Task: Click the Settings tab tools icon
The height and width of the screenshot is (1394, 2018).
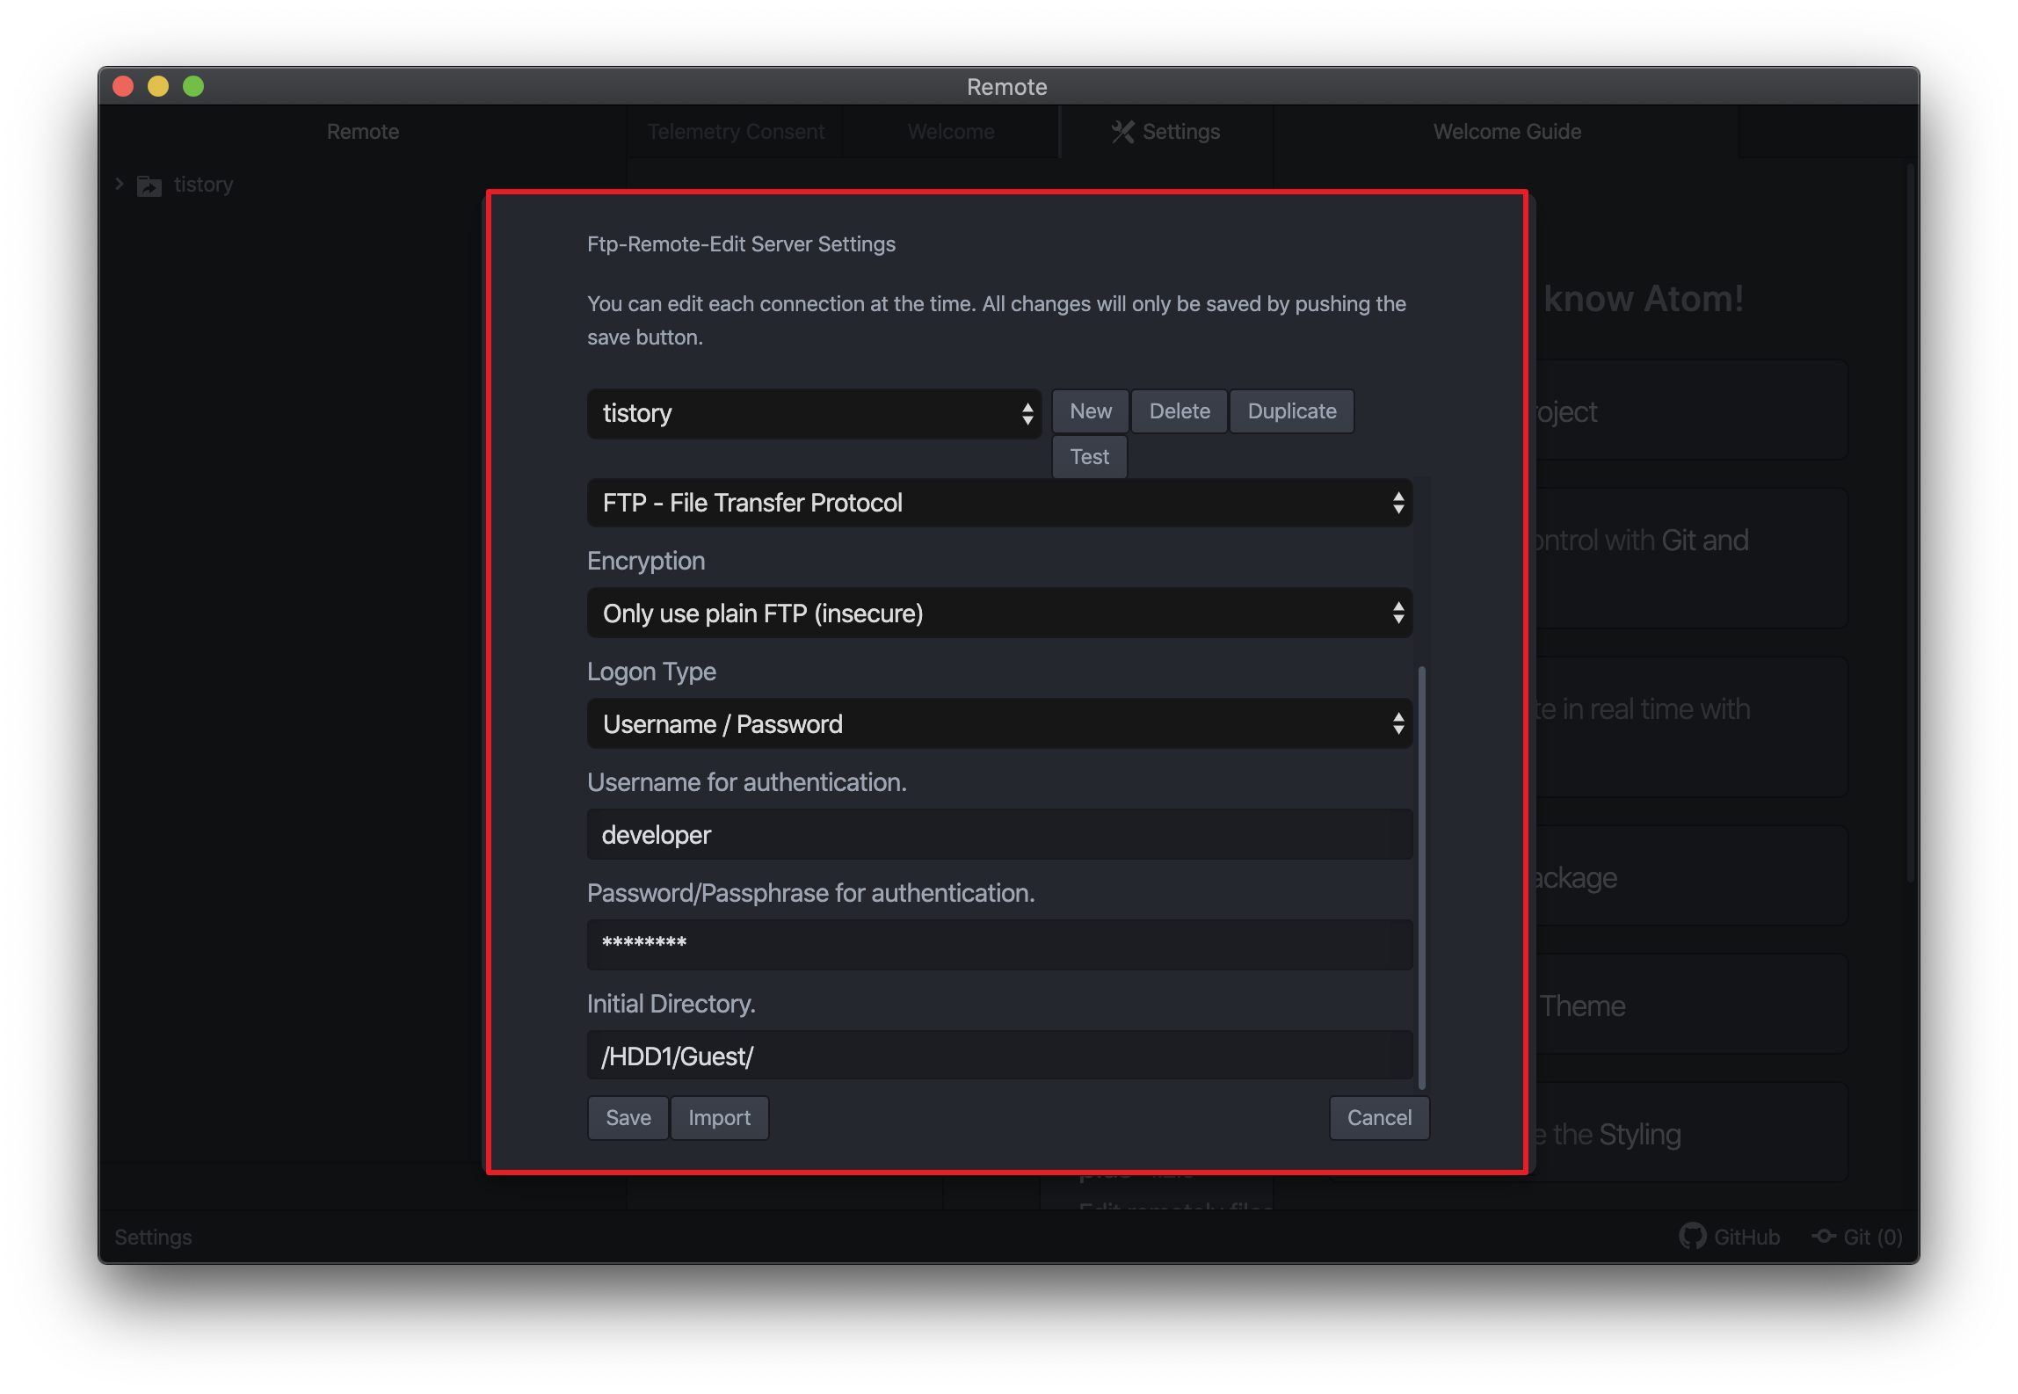Action: pos(1122,132)
